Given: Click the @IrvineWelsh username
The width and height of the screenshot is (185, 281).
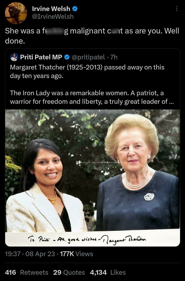Looking at the screenshot, I should point(52,16).
